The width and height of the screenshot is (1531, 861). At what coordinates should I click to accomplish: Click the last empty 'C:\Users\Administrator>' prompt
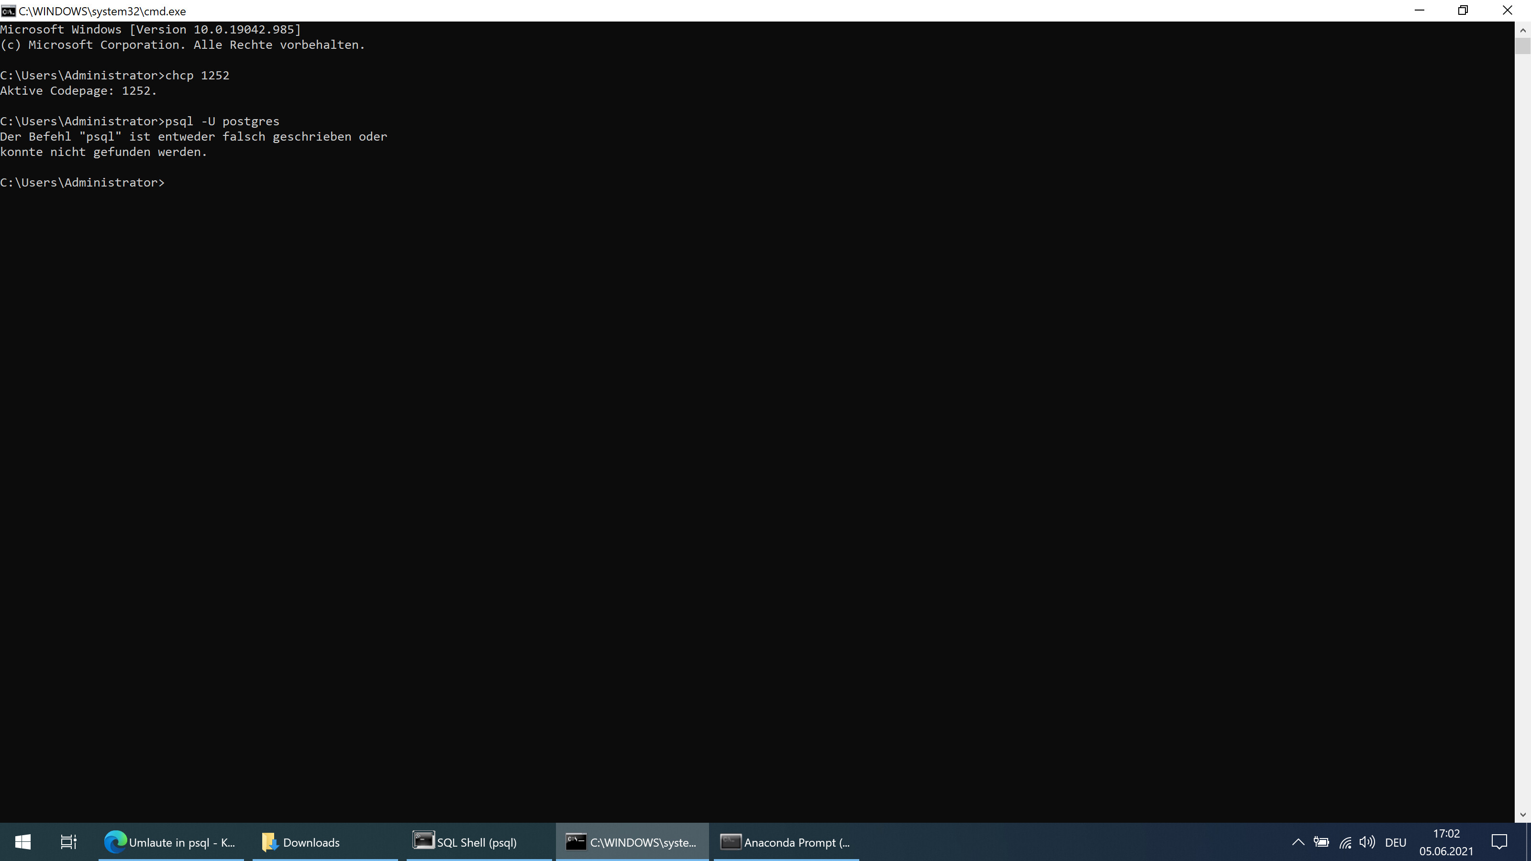82,182
